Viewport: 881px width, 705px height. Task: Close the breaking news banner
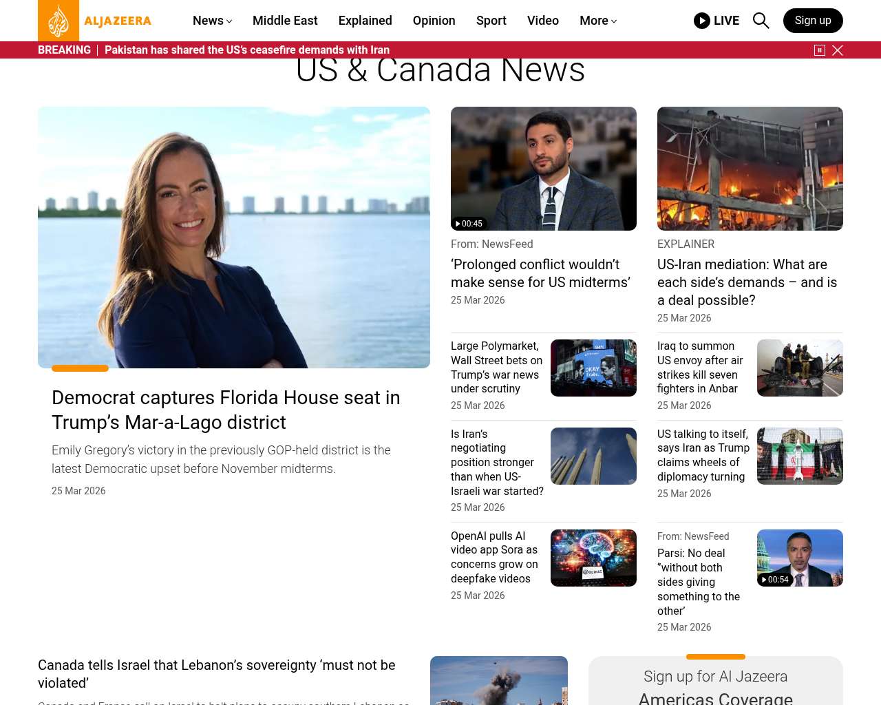tap(838, 50)
